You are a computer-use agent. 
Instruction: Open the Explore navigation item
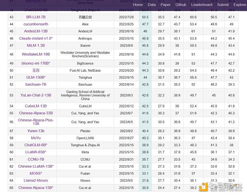click(240, 5)
